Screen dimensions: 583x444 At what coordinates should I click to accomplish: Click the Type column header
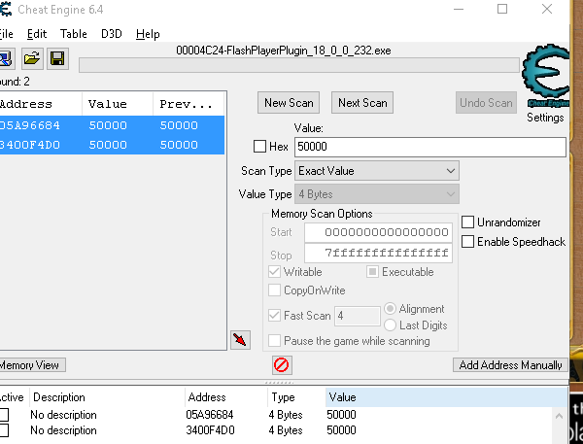296,397
